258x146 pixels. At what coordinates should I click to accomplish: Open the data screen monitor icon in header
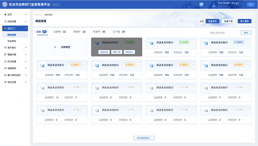pyautogui.click(x=201, y=4)
